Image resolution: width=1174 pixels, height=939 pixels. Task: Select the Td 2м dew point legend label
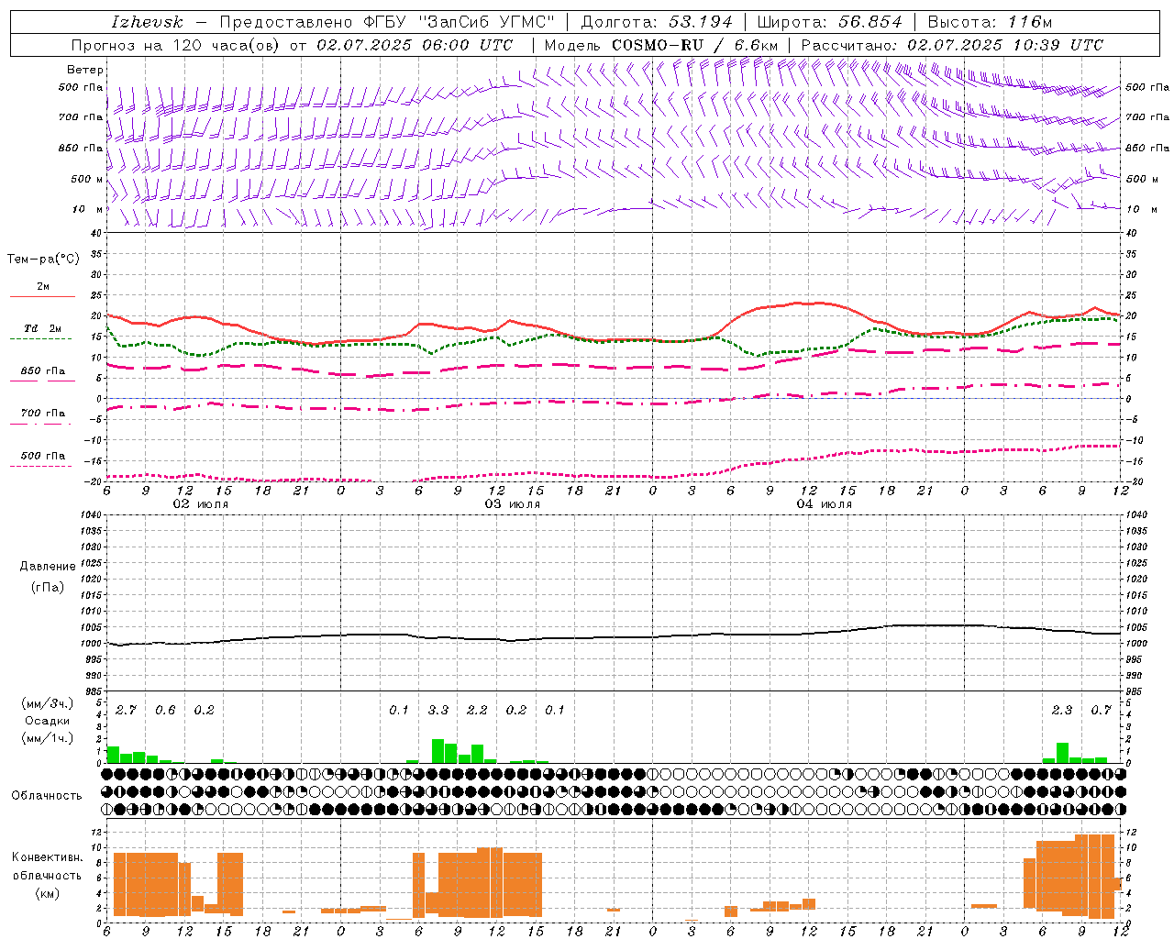coord(43,328)
